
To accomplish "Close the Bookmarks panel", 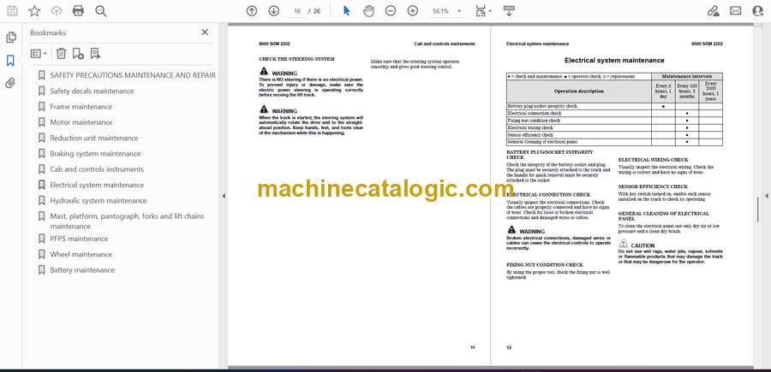I will 205,32.
